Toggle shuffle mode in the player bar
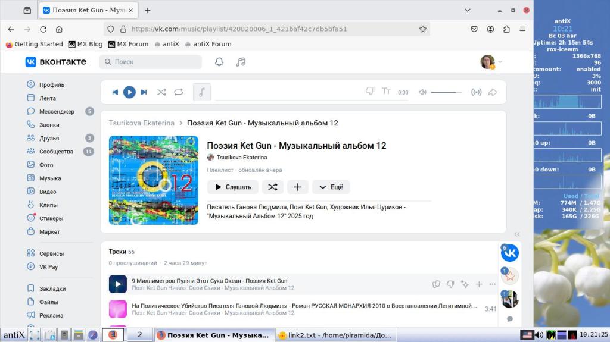The image size is (610, 342). pos(161,92)
